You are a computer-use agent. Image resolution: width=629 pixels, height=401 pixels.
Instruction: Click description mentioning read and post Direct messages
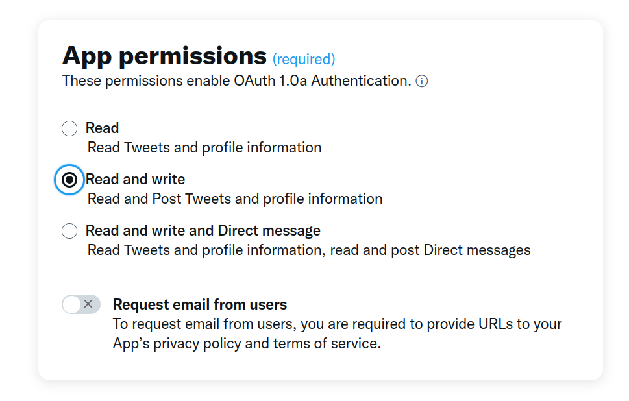[308, 250]
